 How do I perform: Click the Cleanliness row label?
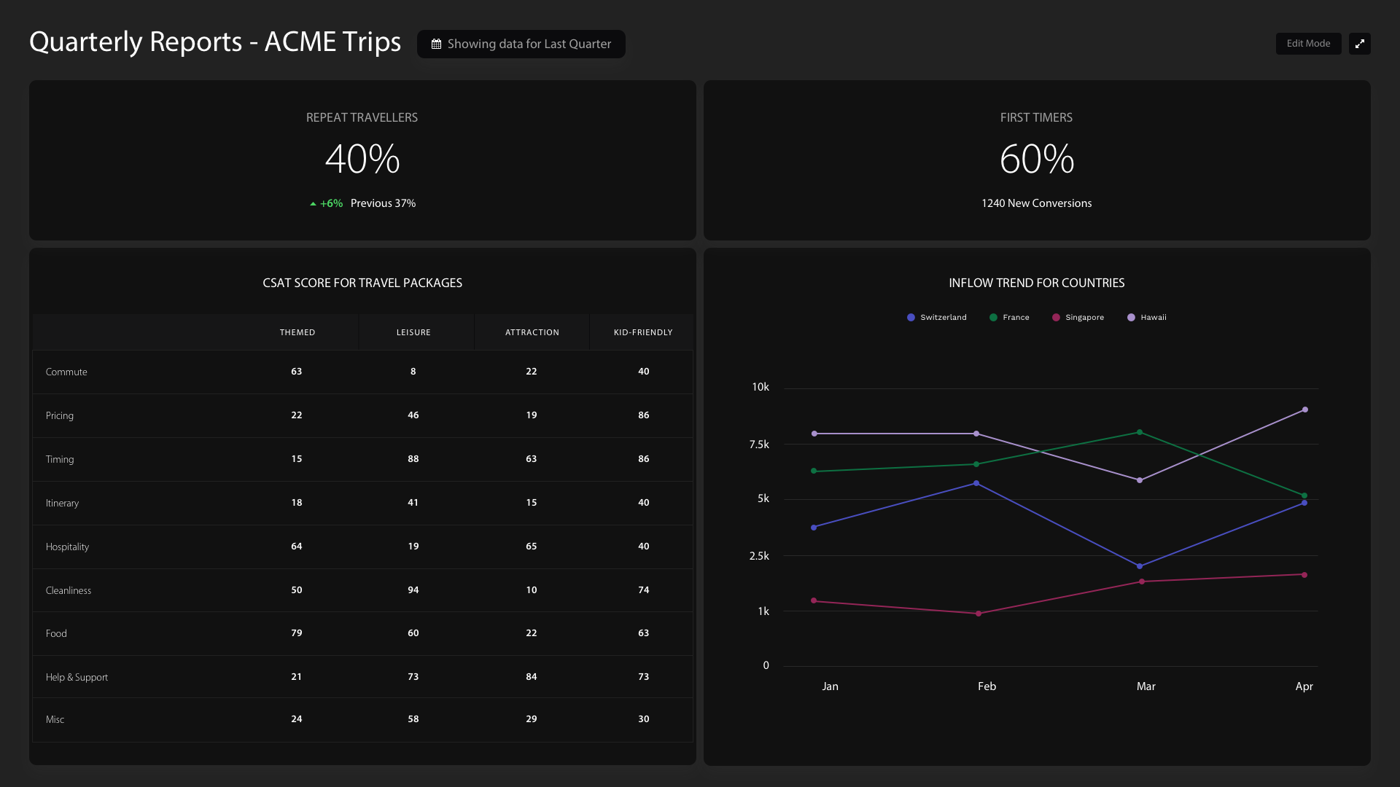click(x=69, y=591)
